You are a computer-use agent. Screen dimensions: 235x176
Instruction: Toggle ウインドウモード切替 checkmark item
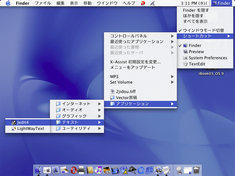pyautogui.click(x=205, y=31)
